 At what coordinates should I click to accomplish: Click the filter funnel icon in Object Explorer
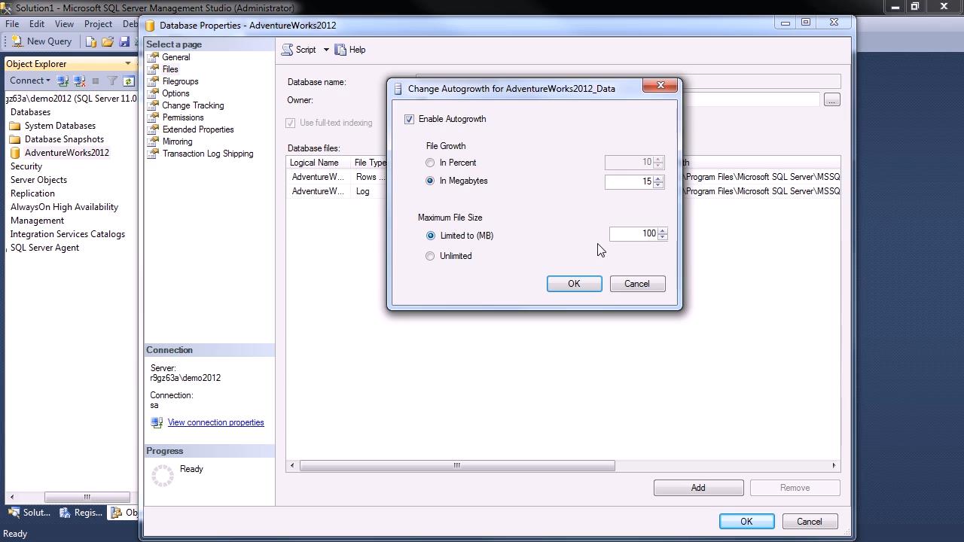pyautogui.click(x=112, y=81)
